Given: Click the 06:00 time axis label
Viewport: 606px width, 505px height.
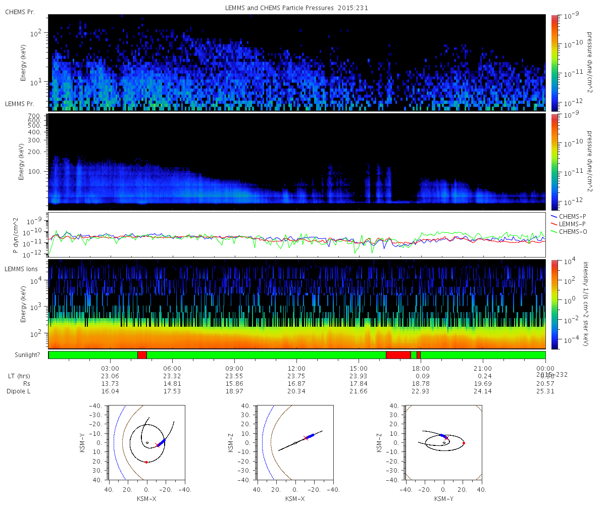Looking at the screenshot, I should point(172,368).
